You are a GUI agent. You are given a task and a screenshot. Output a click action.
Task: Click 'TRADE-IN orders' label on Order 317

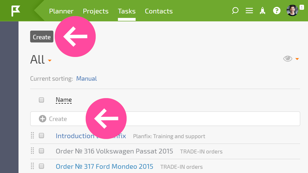pos(182,167)
